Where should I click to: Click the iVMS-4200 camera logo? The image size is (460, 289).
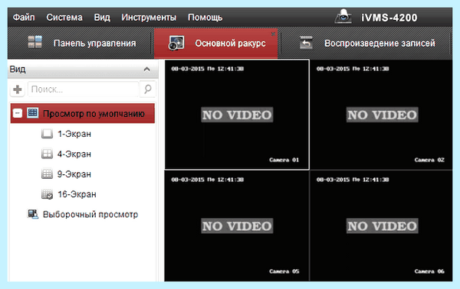[343, 16]
